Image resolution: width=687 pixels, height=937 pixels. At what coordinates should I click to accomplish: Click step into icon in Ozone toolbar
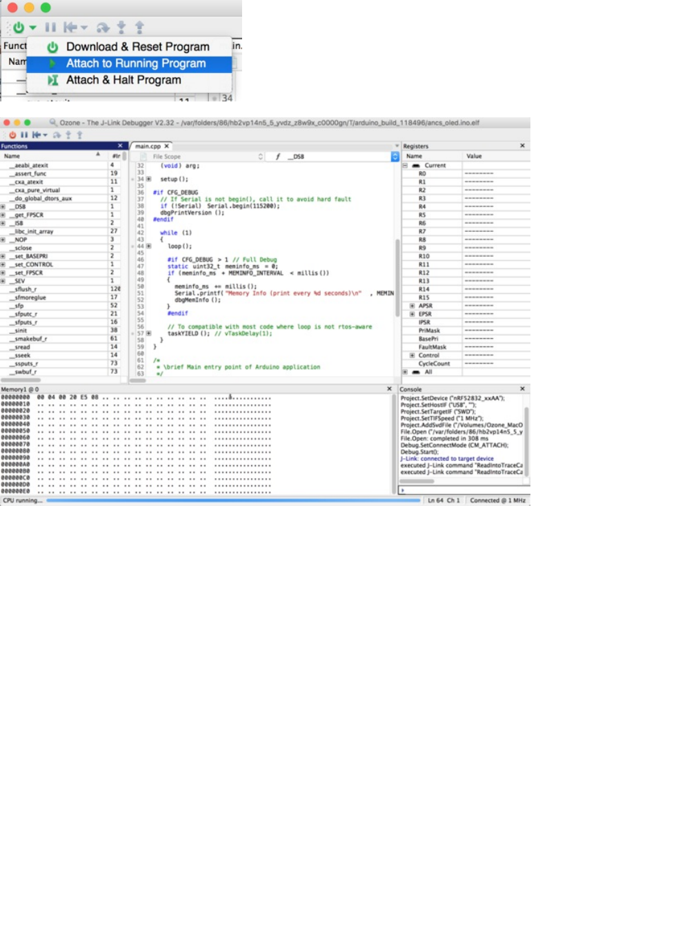pyautogui.click(x=68, y=135)
